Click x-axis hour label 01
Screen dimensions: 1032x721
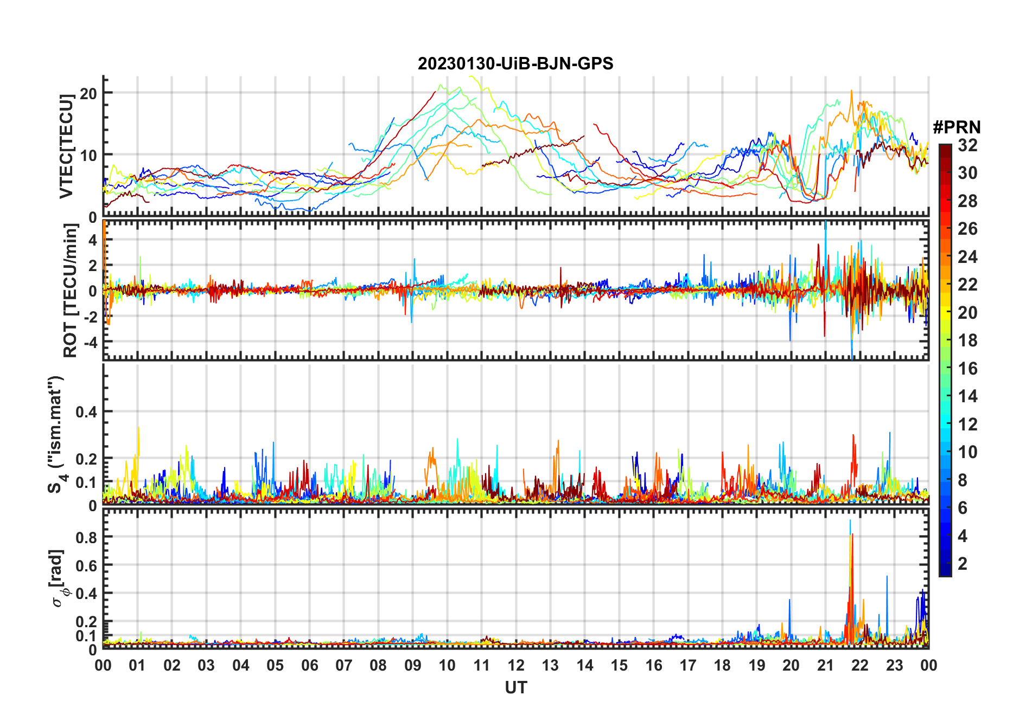tap(137, 665)
